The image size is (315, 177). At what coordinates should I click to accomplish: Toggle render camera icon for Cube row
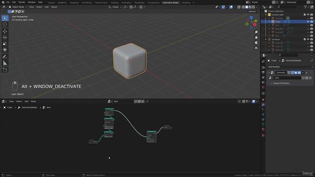312,22
